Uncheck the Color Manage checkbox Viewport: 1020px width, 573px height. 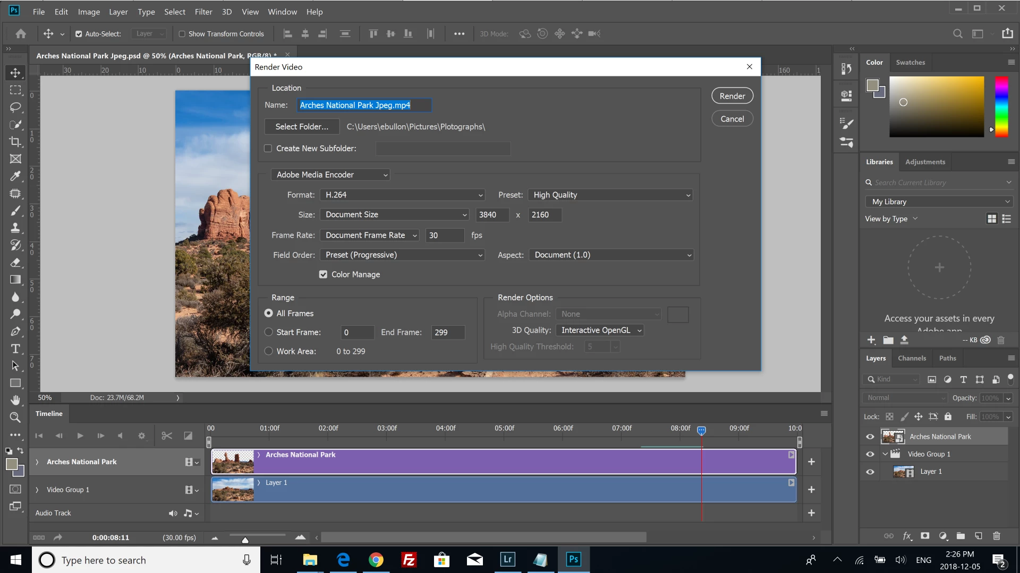tap(323, 274)
